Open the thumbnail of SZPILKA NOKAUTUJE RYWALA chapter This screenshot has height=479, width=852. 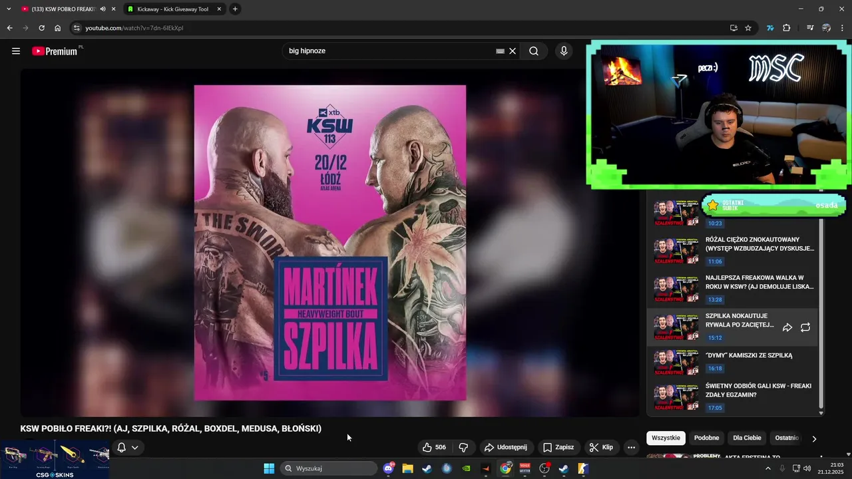pyautogui.click(x=676, y=327)
